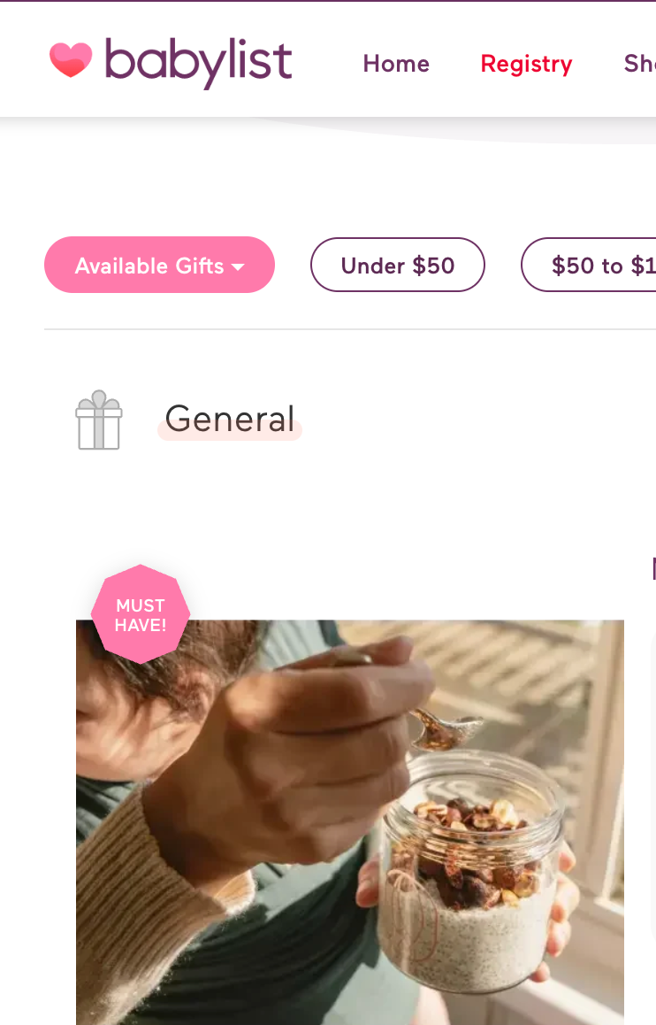
Task: Click the babylist wordmark text
Action: [198, 62]
